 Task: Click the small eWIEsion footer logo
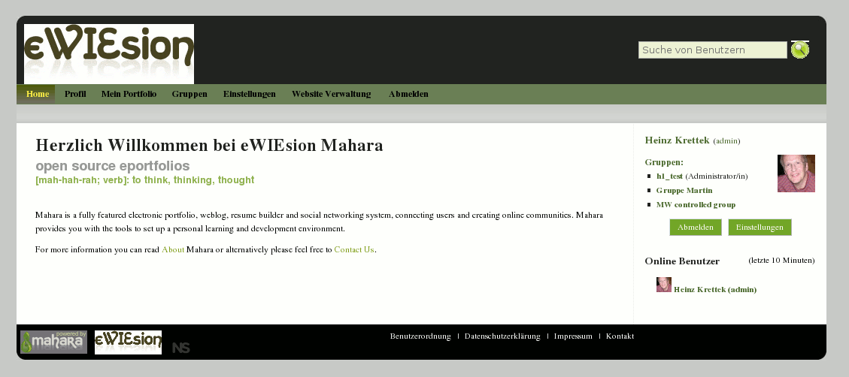point(128,342)
